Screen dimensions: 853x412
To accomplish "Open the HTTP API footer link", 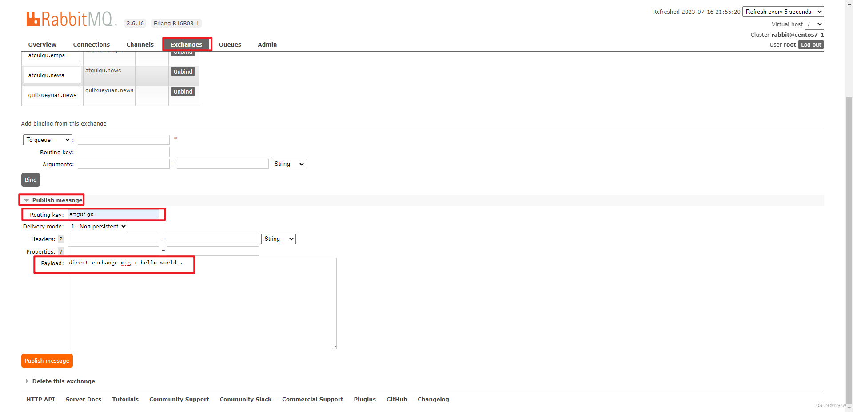I will (40, 399).
